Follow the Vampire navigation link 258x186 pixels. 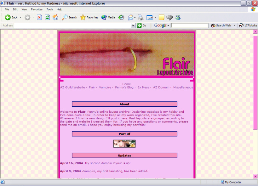(105, 87)
